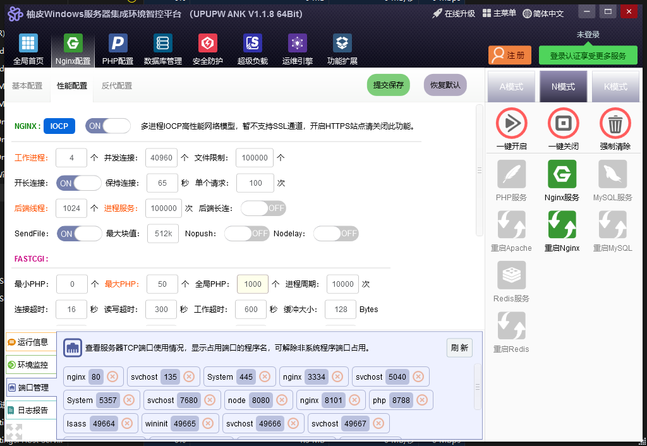Click the 最大块值 input showing 512k
Screen dimensions: 647x446
pos(163,234)
